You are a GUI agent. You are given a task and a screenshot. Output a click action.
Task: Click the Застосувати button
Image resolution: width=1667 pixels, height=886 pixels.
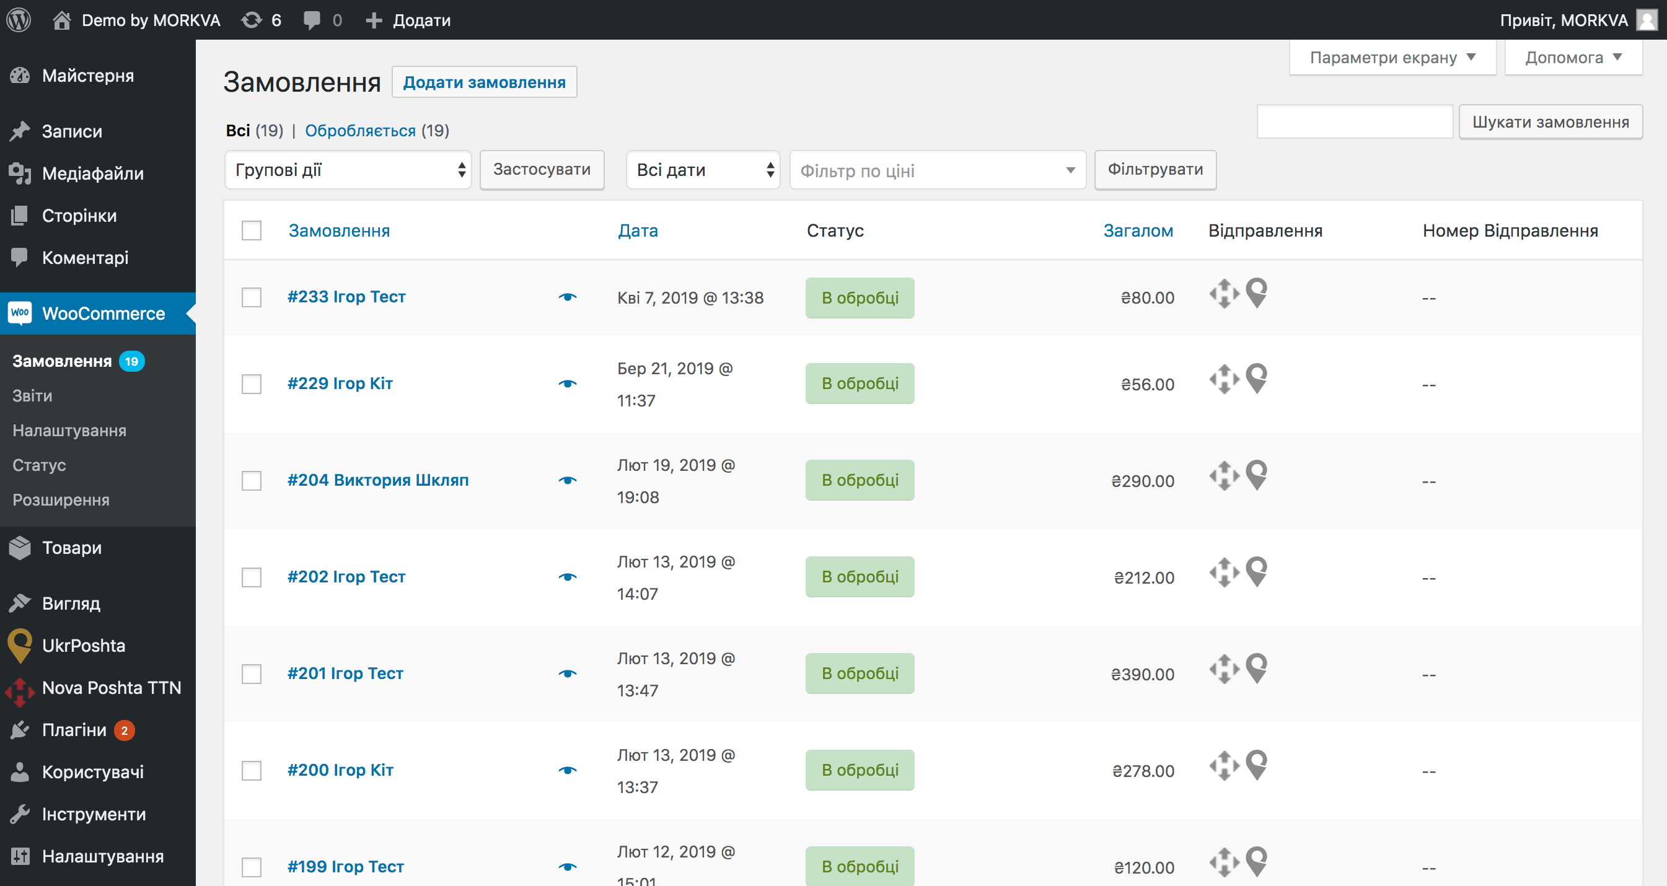542,170
